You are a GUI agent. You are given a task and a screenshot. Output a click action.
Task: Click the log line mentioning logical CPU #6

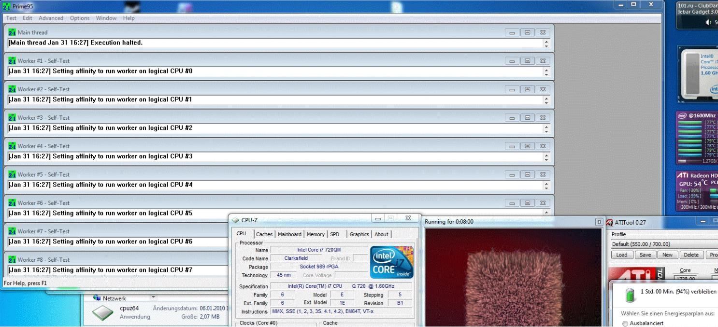click(x=101, y=242)
